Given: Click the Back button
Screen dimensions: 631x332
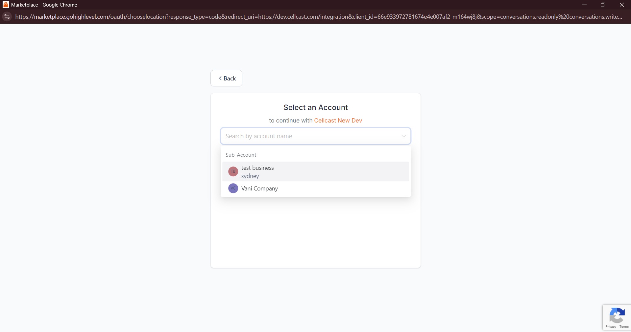Looking at the screenshot, I should pos(226,78).
